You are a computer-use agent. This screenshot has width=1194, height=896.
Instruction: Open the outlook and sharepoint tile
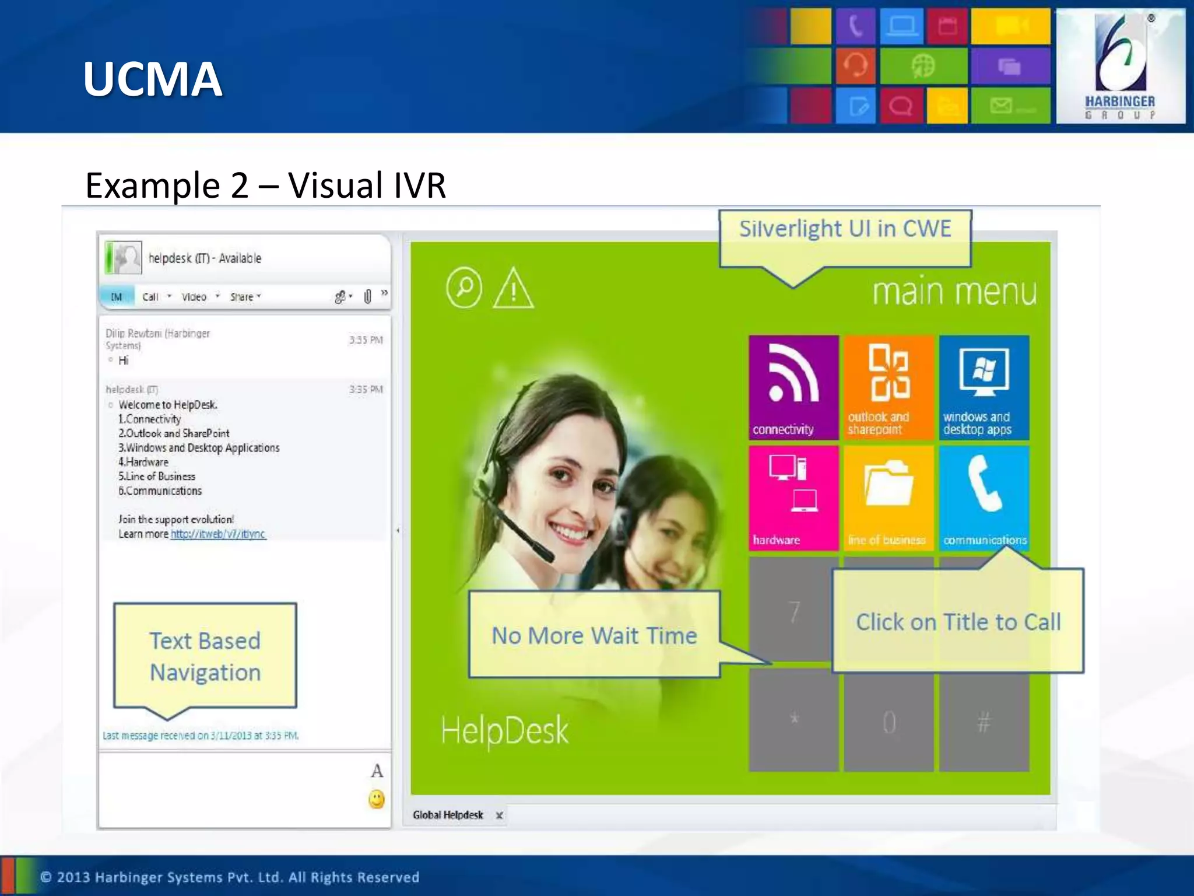(889, 387)
